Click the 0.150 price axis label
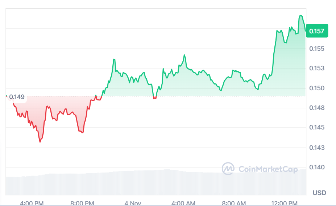Image resolution: width=336 pixels, height=206 pixels. tap(317, 88)
